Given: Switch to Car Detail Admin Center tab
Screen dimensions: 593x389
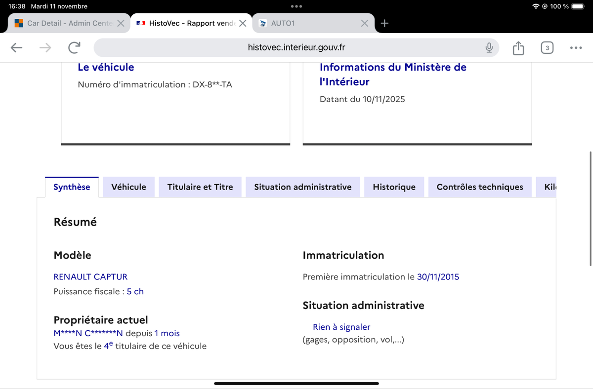Looking at the screenshot, I should (x=64, y=23).
